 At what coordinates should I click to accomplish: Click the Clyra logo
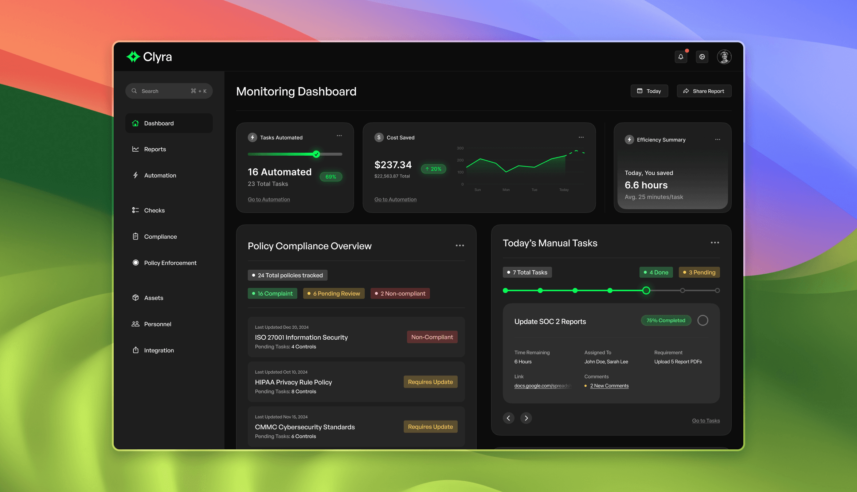point(149,57)
